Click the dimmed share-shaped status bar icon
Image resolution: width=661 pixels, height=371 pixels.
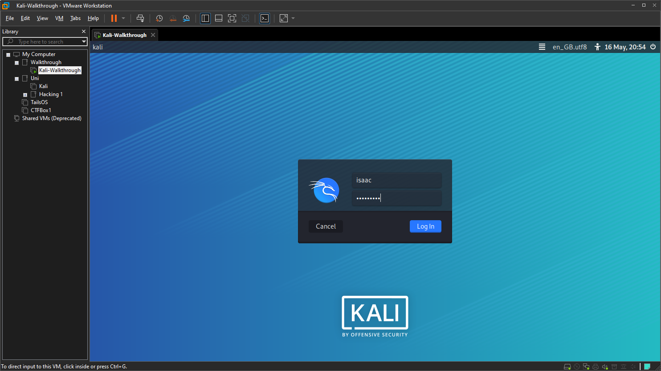(633, 367)
